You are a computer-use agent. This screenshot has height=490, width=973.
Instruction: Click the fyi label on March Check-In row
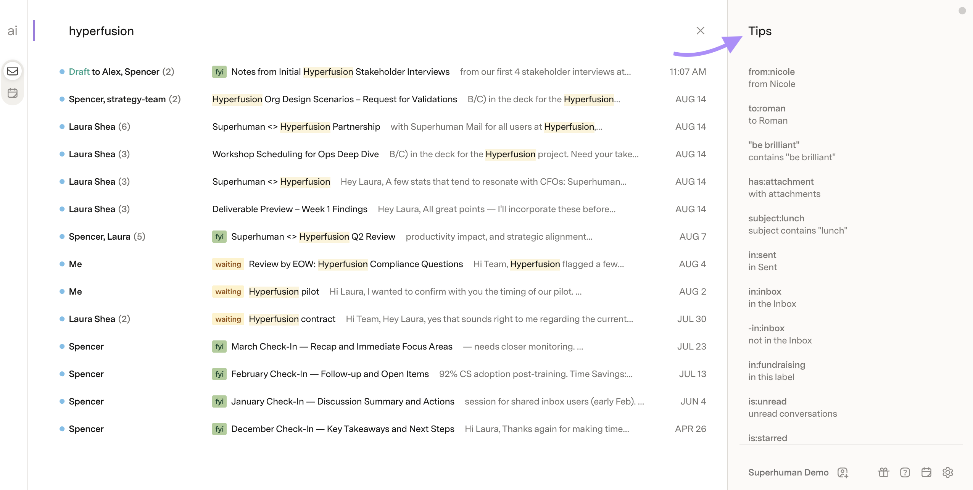(x=219, y=347)
